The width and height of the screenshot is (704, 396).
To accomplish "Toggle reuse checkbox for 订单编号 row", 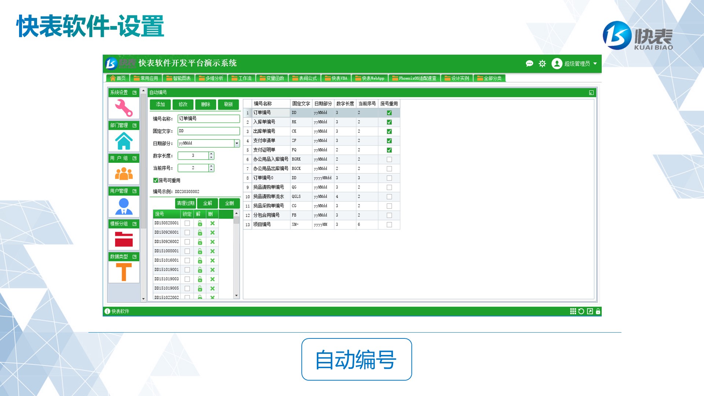I will pyautogui.click(x=389, y=113).
